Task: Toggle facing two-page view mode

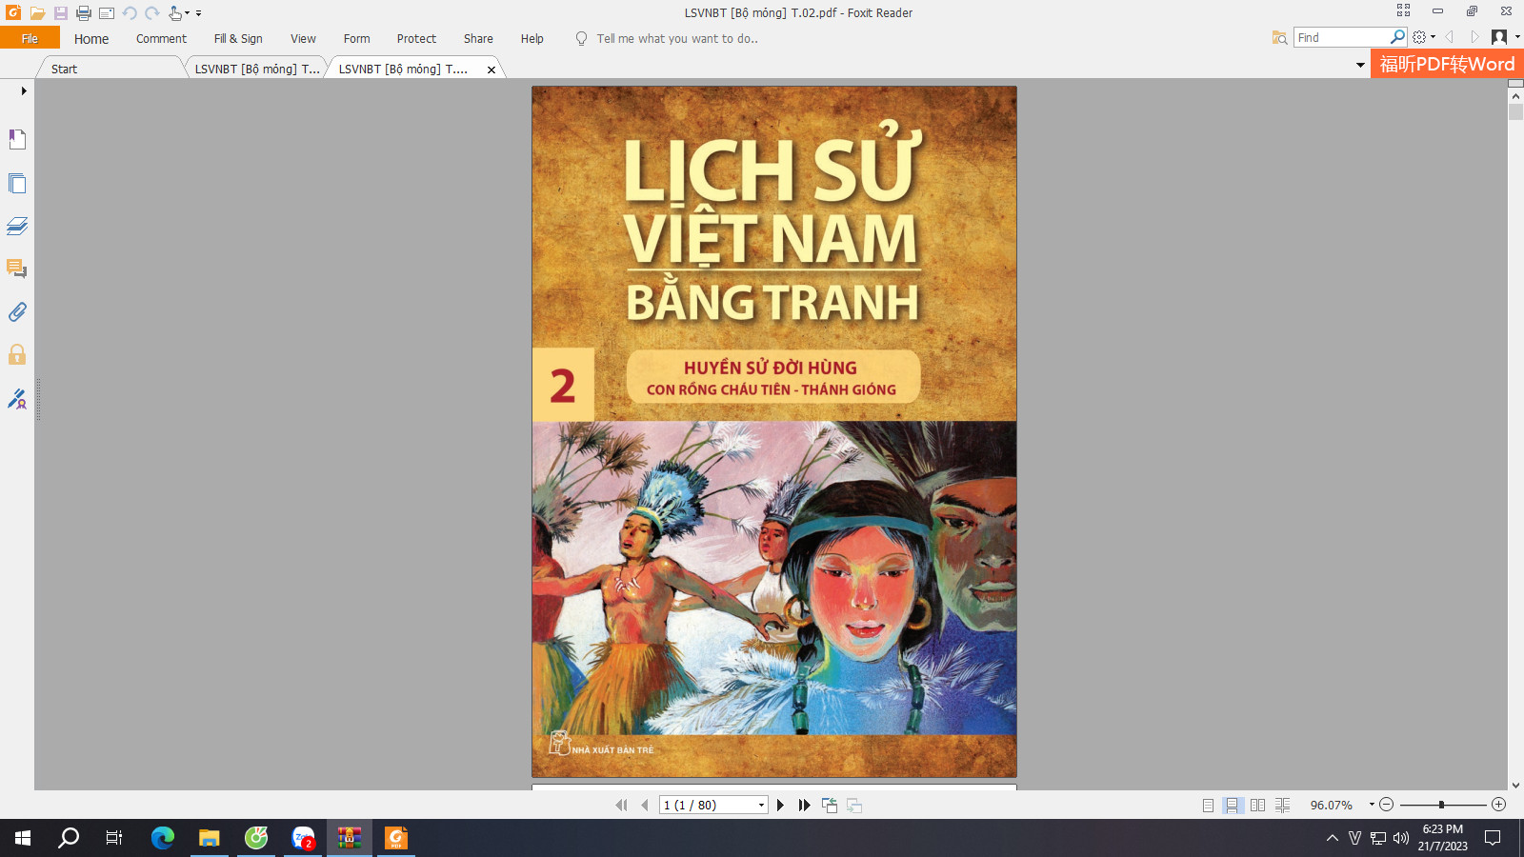Action: click(1257, 805)
